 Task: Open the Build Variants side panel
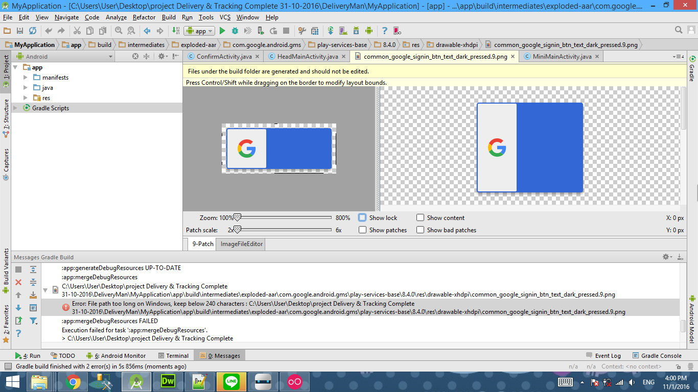(6, 271)
